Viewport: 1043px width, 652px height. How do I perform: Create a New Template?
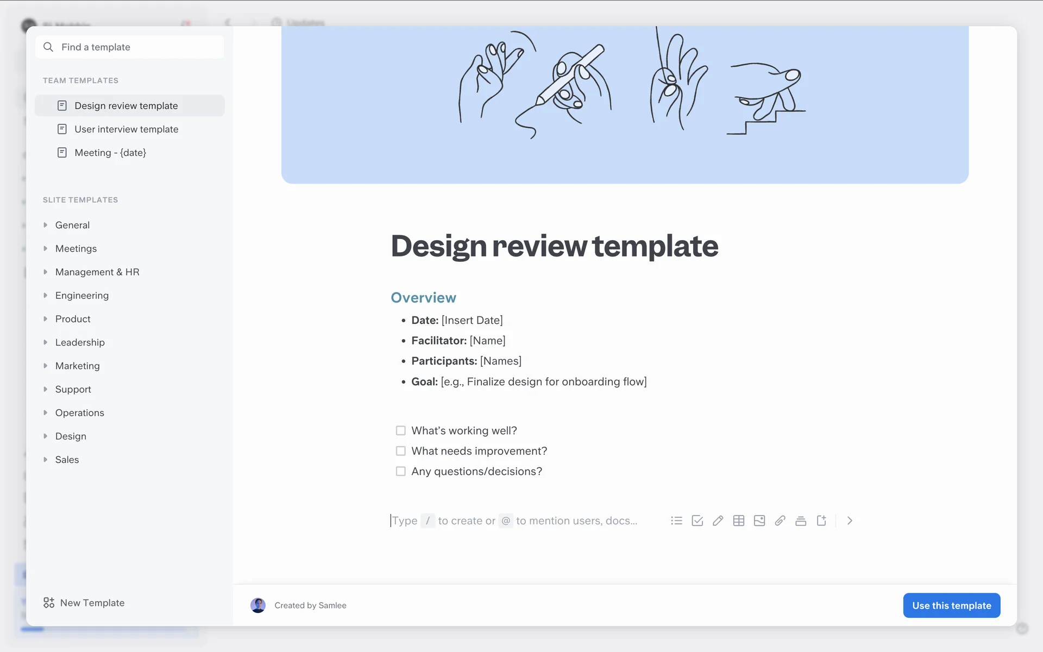(84, 603)
